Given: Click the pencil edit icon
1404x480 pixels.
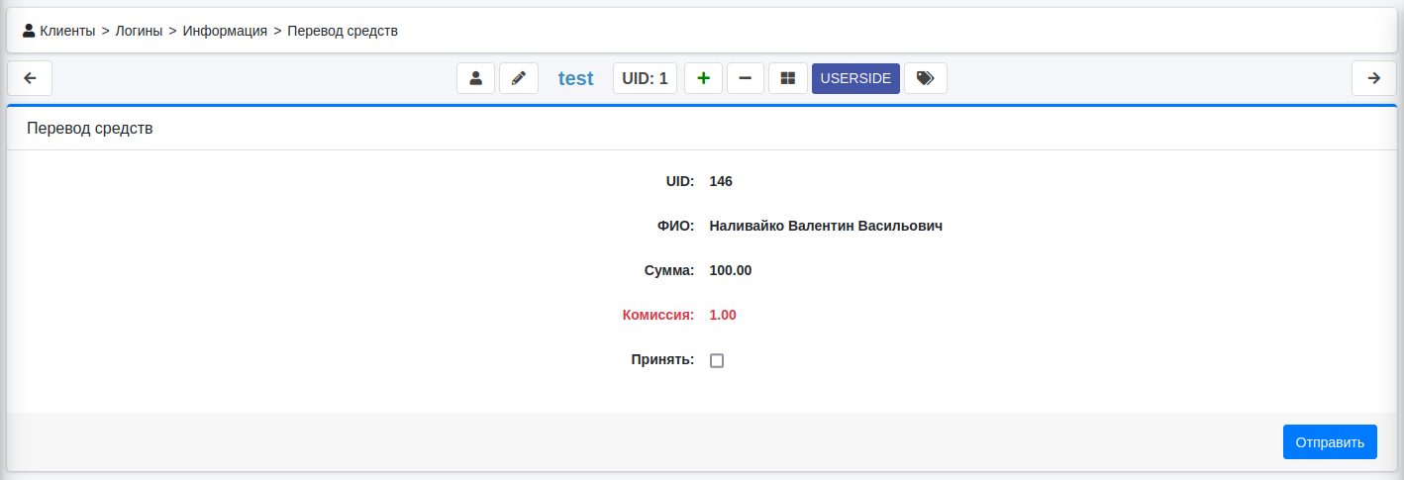Looking at the screenshot, I should coord(518,78).
